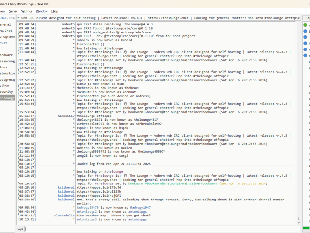Open the postgresql channel in the sidebar
This screenshot has height=233, width=310.
[x=7, y=79]
